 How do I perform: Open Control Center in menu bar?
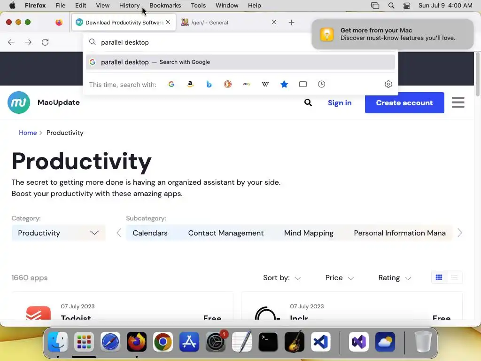pos(407,6)
